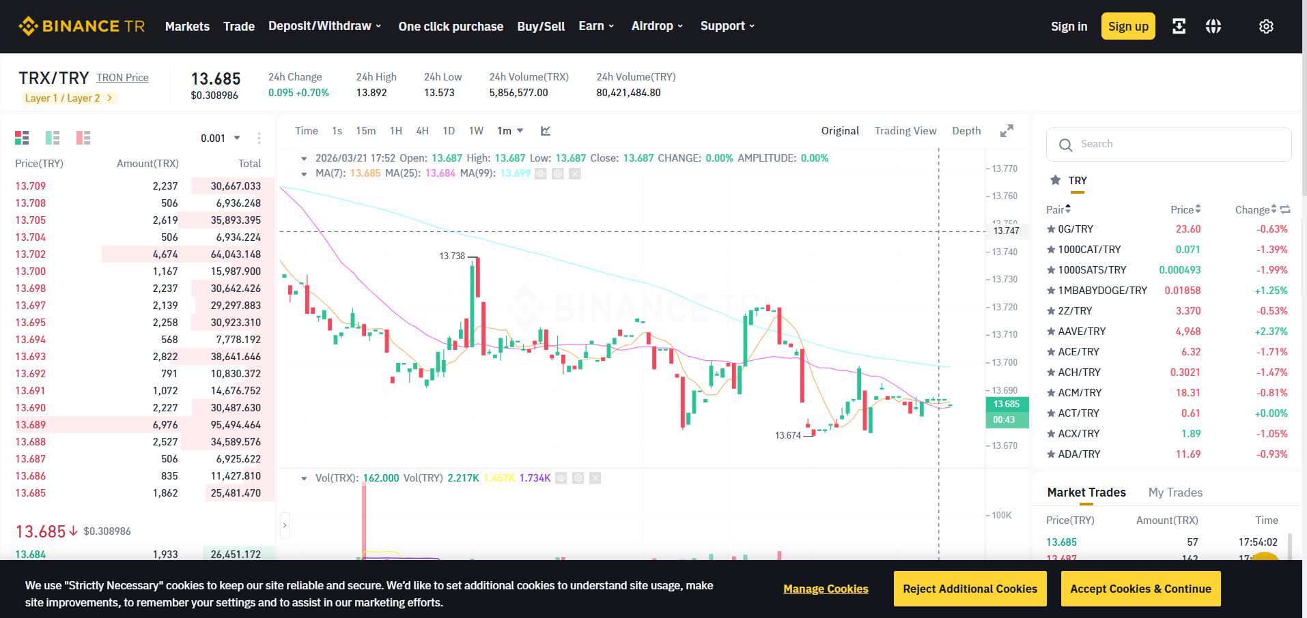Click Accept Cookies & Continue
This screenshot has width=1307, height=618.
coord(1140,589)
